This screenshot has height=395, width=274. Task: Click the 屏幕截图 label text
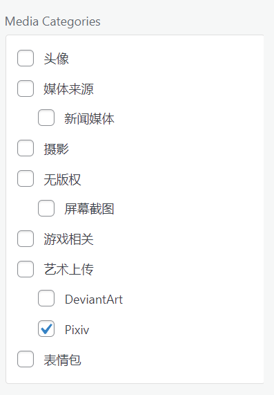pyautogui.click(x=89, y=209)
